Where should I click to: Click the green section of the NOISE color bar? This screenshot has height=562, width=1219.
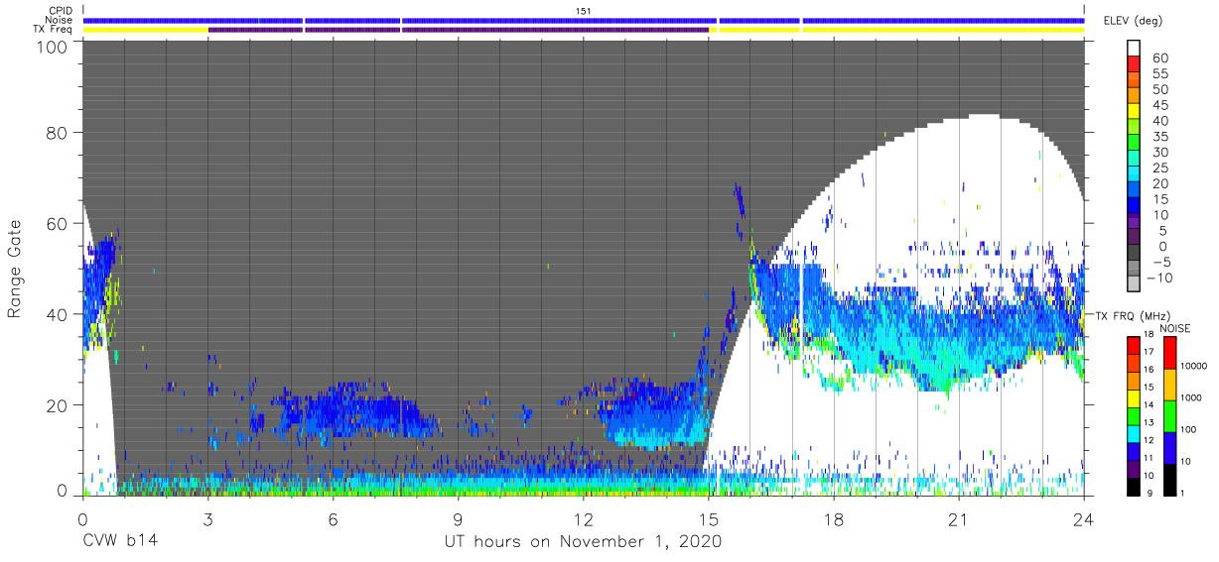tap(1169, 415)
